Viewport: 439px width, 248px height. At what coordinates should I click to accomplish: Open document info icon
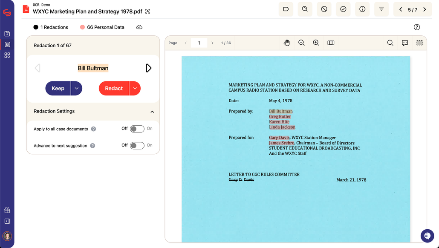click(x=362, y=9)
